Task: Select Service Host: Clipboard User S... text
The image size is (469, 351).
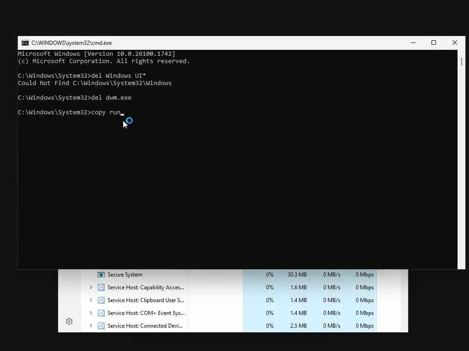Action: click(x=146, y=300)
